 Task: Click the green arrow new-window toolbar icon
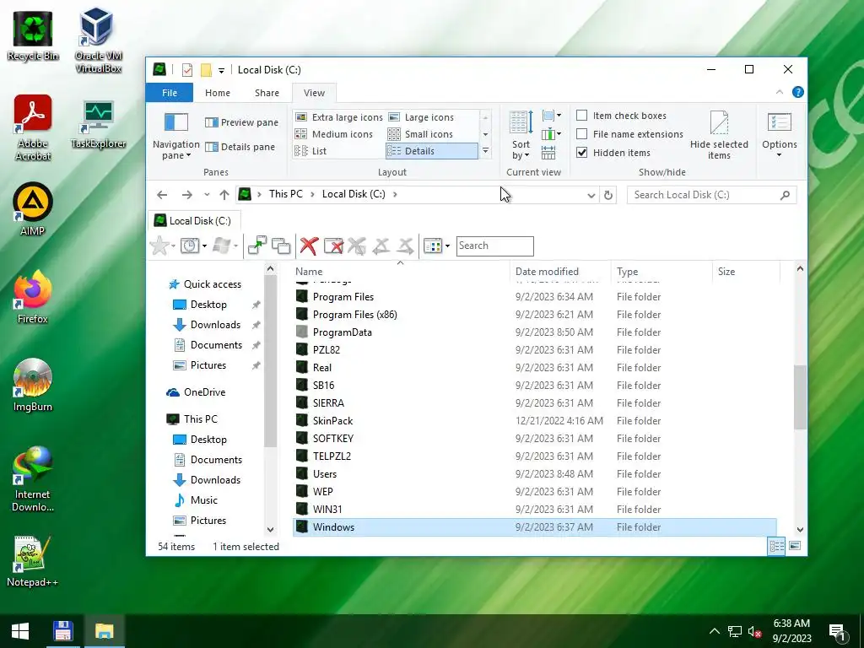click(x=256, y=246)
